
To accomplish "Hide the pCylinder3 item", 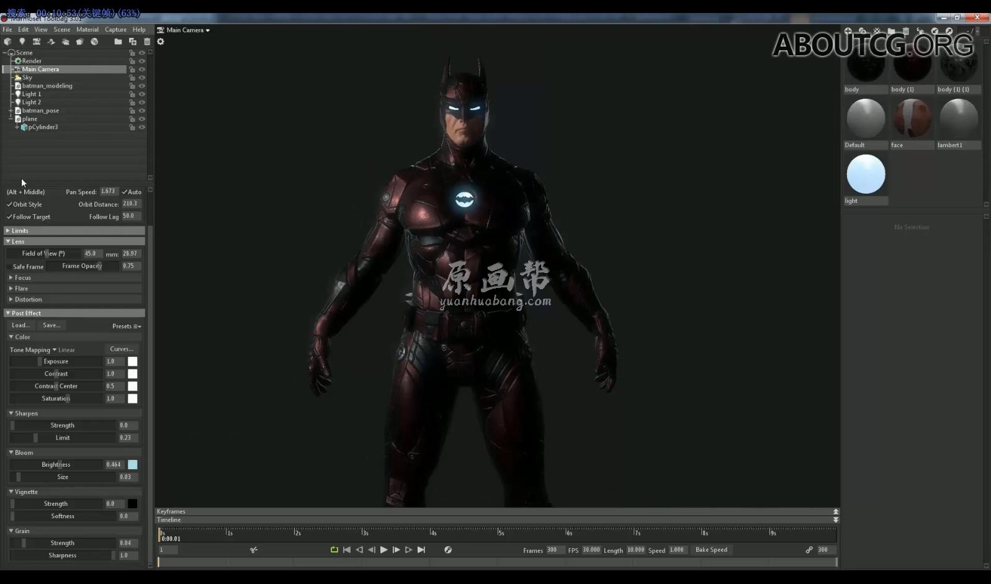I will 141,127.
